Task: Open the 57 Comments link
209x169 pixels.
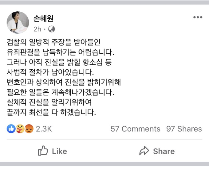Action: 136,129
